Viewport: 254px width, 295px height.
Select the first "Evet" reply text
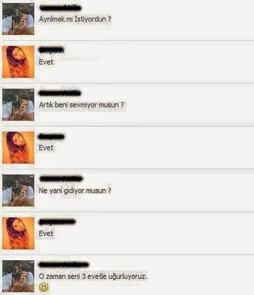46,62
